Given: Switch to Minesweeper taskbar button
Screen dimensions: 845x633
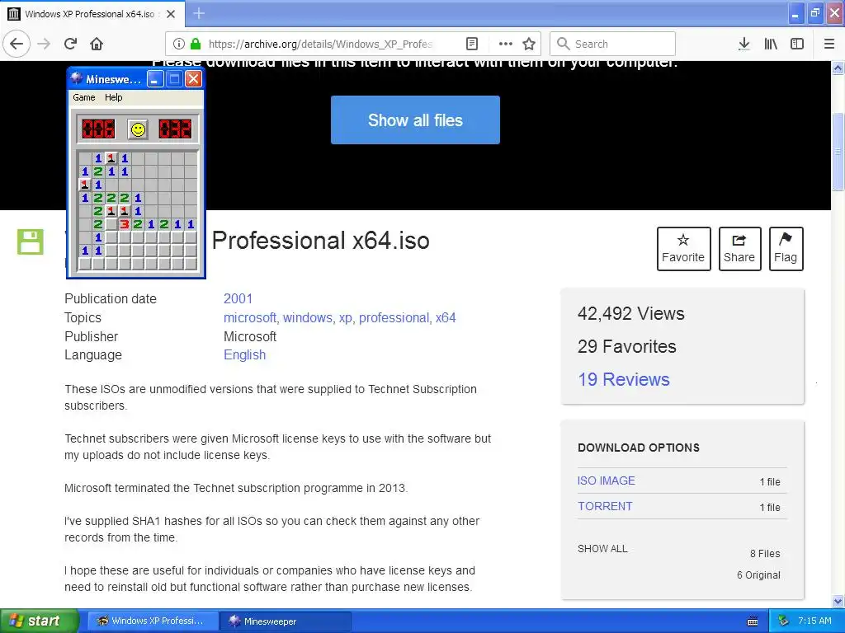Looking at the screenshot, I should tap(286, 621).
